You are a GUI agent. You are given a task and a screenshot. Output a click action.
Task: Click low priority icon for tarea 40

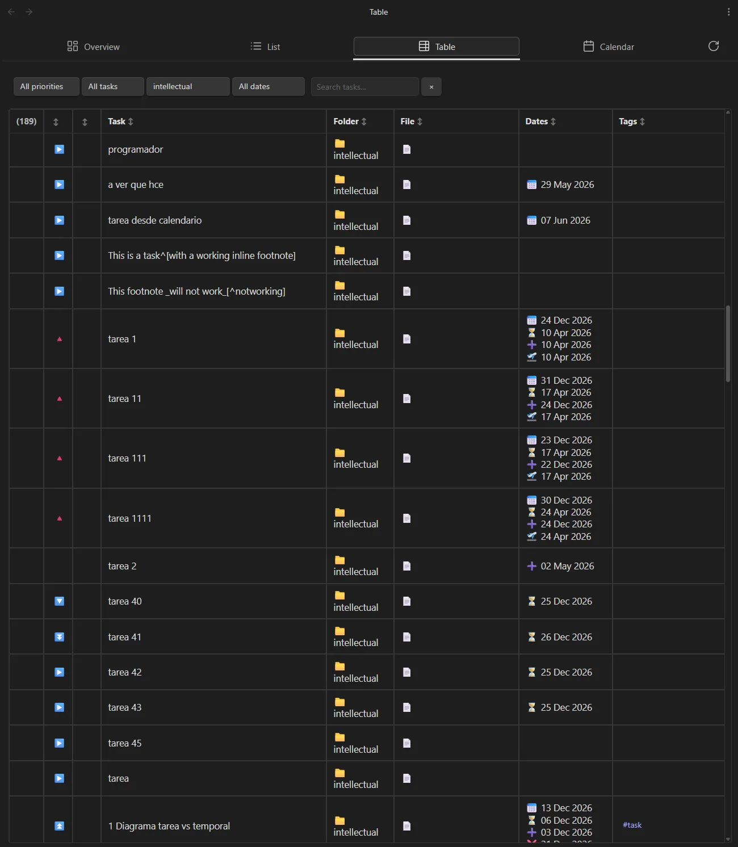pos(59,601)
